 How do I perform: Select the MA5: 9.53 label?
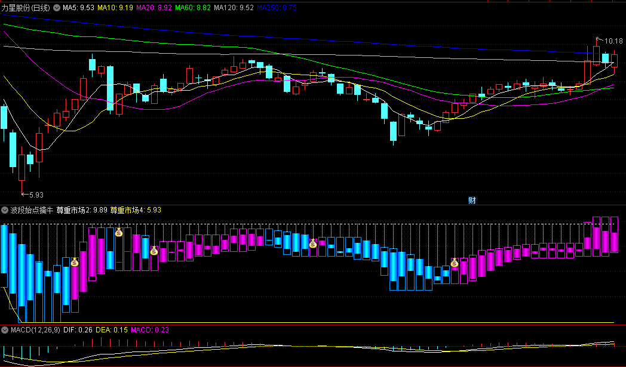tap(79, 7)
